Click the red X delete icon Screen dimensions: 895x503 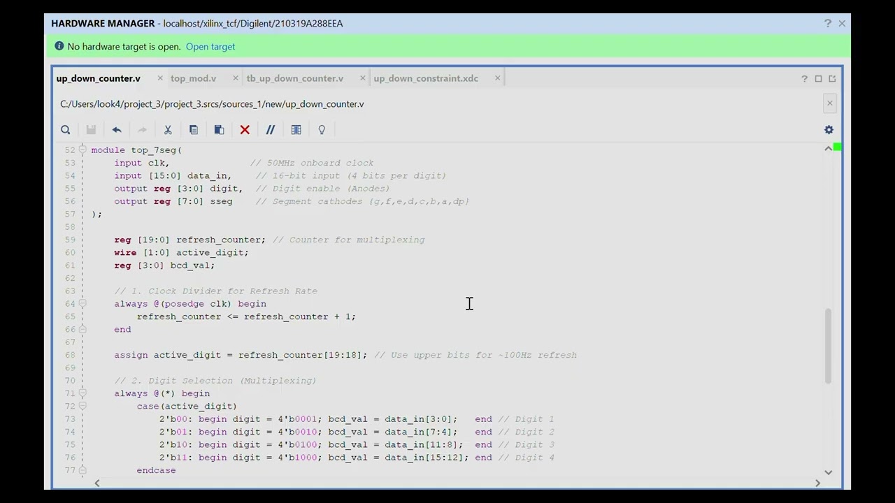tap(245, 130)
